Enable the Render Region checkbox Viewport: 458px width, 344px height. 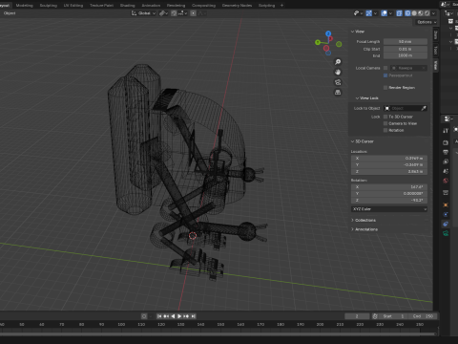coord(385,88)
